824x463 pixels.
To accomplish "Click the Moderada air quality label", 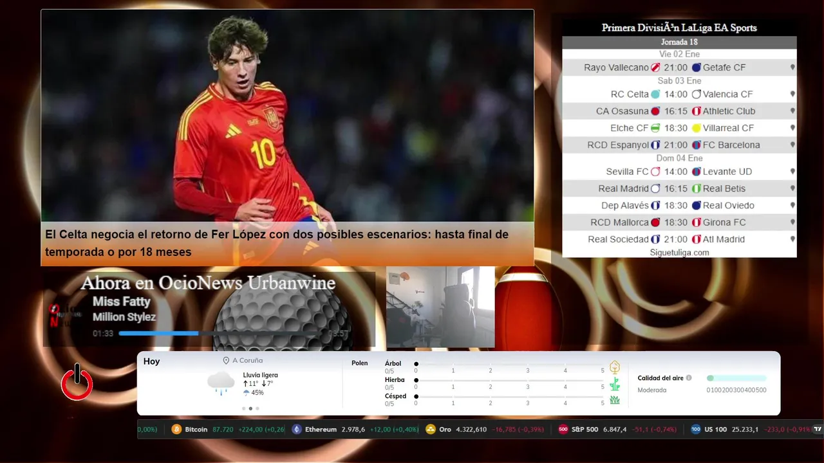I will (652, 390).
